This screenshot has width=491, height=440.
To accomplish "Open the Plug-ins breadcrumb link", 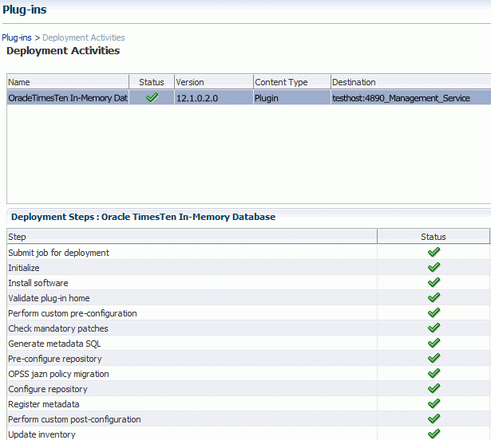I will coord(17,37).
